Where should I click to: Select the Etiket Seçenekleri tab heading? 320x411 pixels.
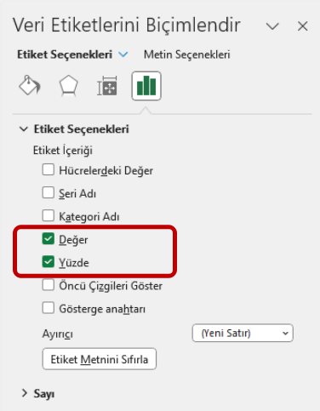(x=65, y=54)
